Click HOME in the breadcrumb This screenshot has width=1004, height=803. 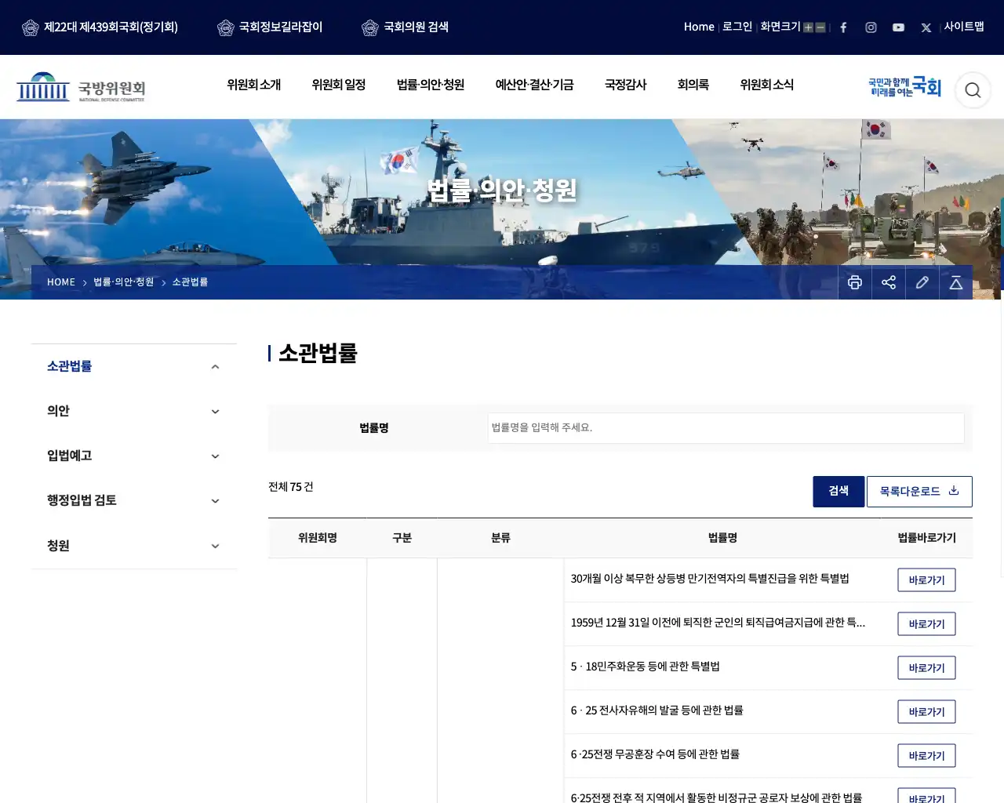[61, 282]
